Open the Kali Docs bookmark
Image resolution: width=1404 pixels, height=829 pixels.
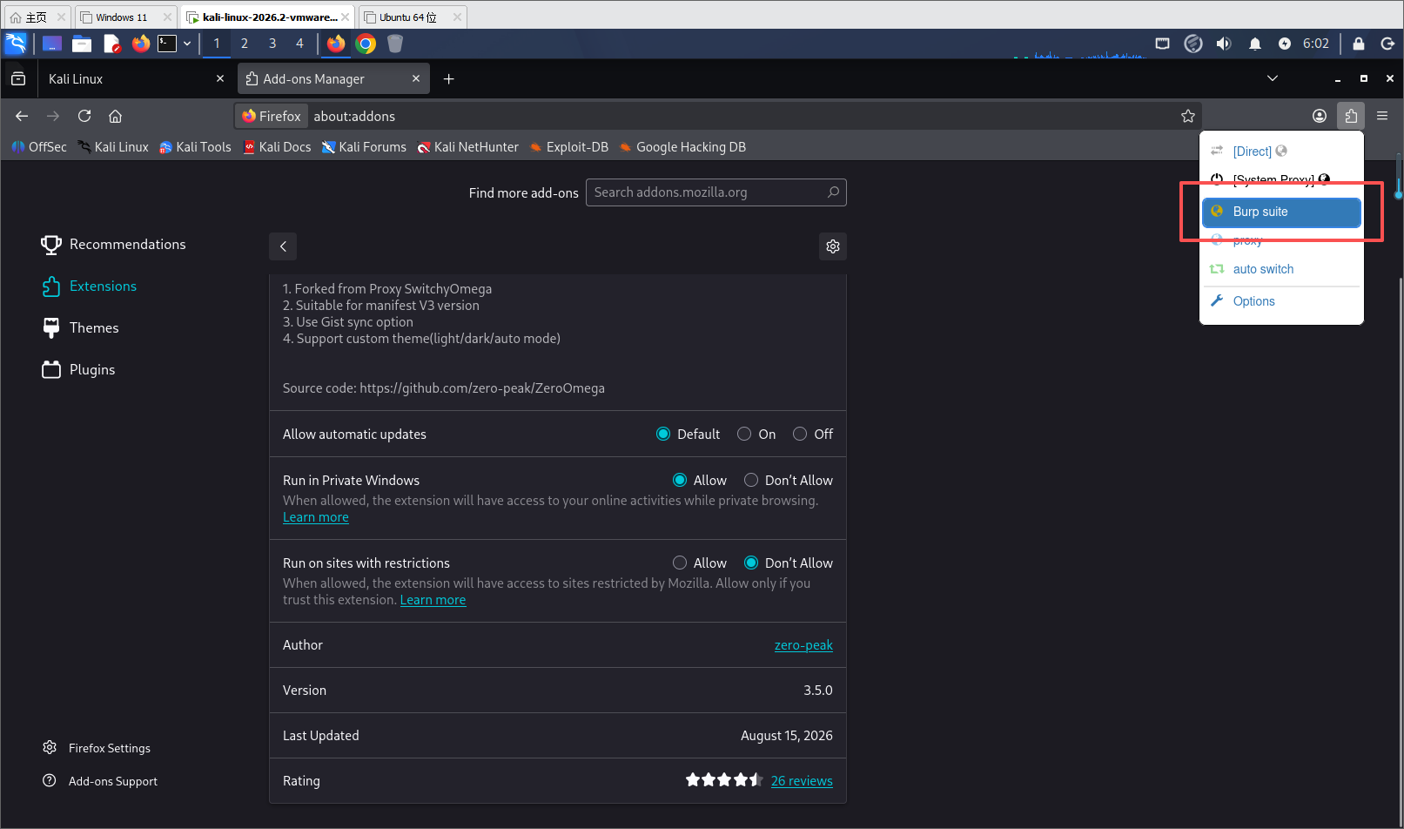277,147
